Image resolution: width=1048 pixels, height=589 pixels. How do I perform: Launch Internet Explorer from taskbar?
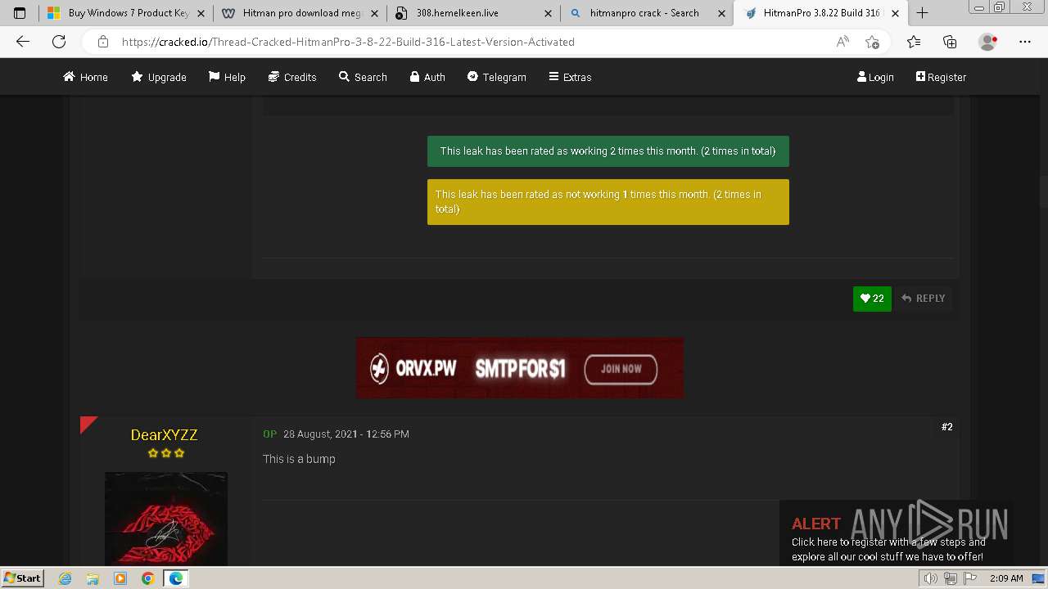(65, 578)
